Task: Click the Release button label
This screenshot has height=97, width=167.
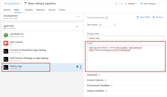Action: 131,4
